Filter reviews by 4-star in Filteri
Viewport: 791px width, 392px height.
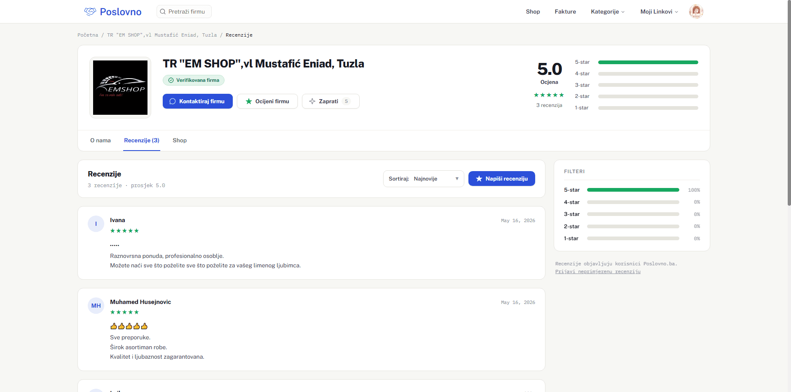(x=632, y=202)
